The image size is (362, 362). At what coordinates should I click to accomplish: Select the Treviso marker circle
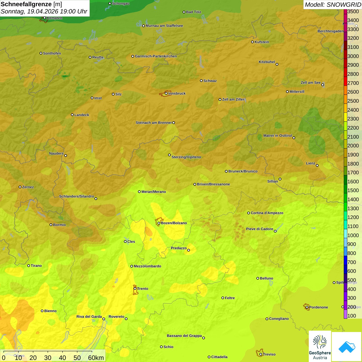[x=261, y=354]
